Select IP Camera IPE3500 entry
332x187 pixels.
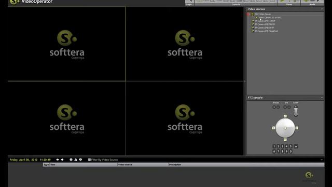(265, 24)
